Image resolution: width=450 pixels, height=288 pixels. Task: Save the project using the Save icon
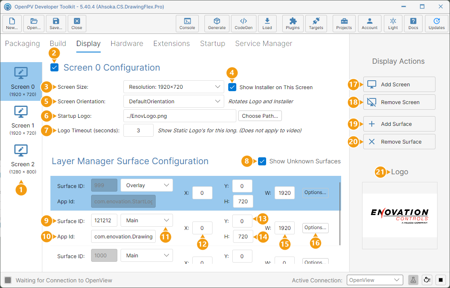pyautogui.click(x=56, y=23)
